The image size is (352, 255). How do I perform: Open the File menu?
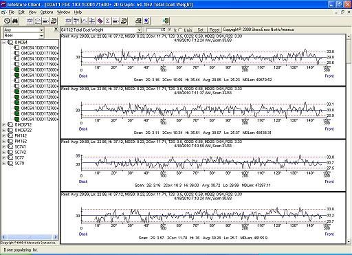point(12,12)
